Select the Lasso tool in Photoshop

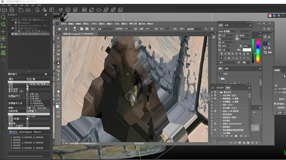[x=58, y=46]
